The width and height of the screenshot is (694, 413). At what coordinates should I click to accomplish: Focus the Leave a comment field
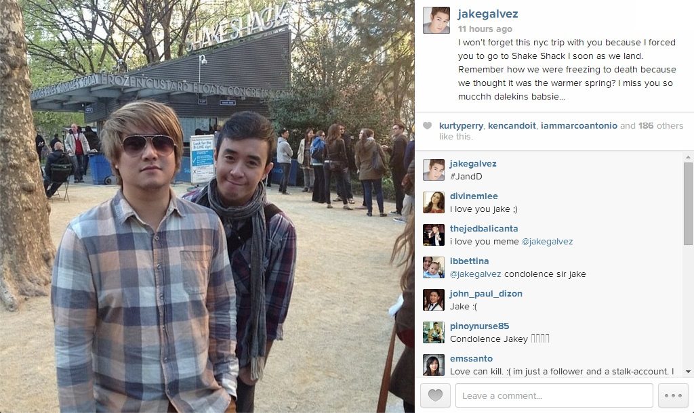click(x=554, y=395)
